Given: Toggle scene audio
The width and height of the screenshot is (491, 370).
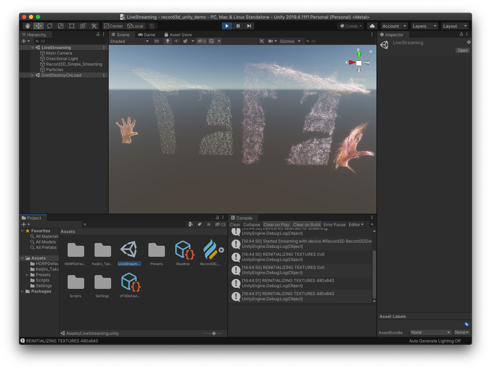Looking at the screenshot, I should tap(177, 41).
